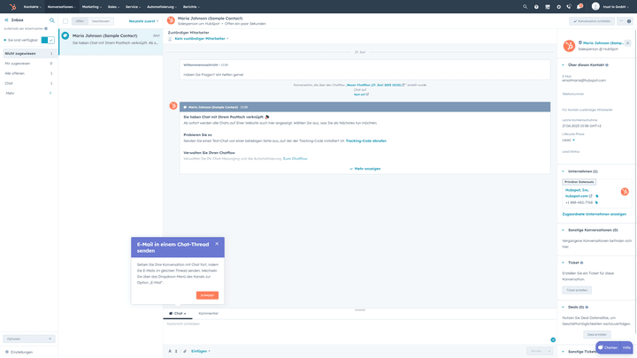Expand 'Mehr' in the inbox sidebar
The height and width of the screenshot is (358, 637).
[x=29, y=94]
